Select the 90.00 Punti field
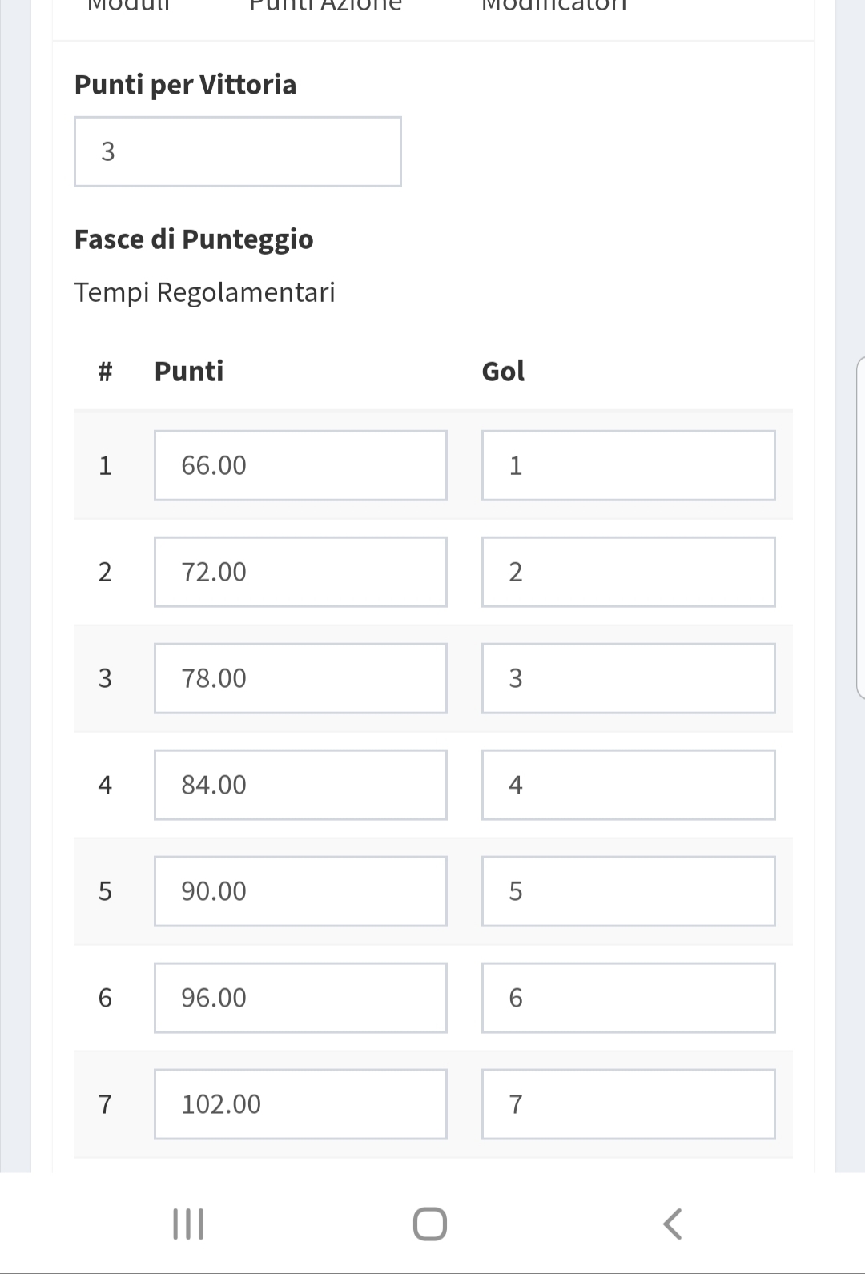 click(x=300, y=891)
